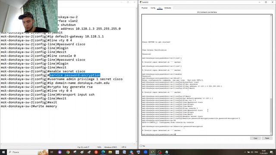Viewport: 276px width, 155px height.
Task: Open the Attributes tab in Switch window
Action: [x=168, y=8]
